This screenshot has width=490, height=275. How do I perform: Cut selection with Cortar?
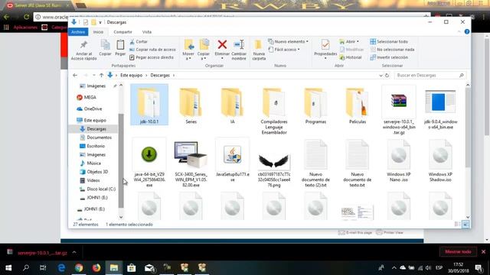[x=139, y=41]
